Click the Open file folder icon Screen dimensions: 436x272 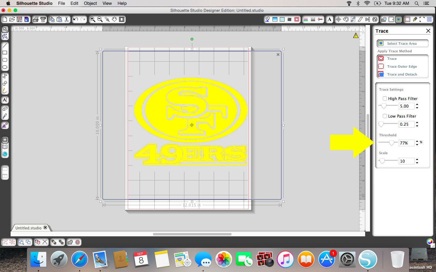12,19
